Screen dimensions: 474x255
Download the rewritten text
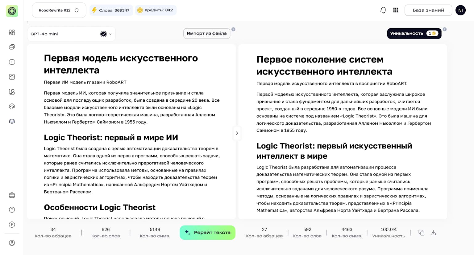pos(433,233)
